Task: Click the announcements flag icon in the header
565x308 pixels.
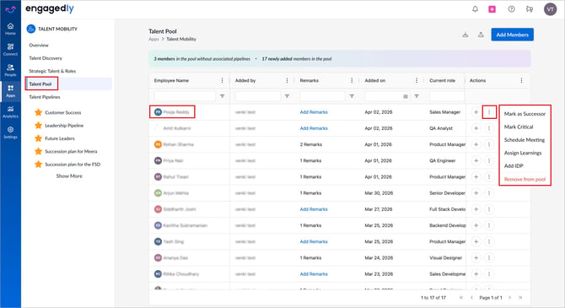Action: coord(530,9)
